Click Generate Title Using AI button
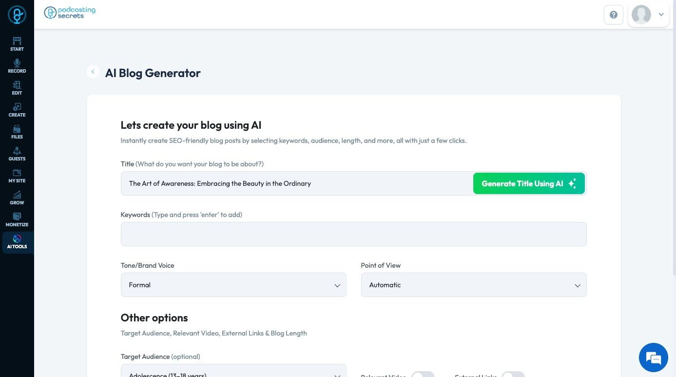This screenshot has width=676, height=377. (529, 183)
